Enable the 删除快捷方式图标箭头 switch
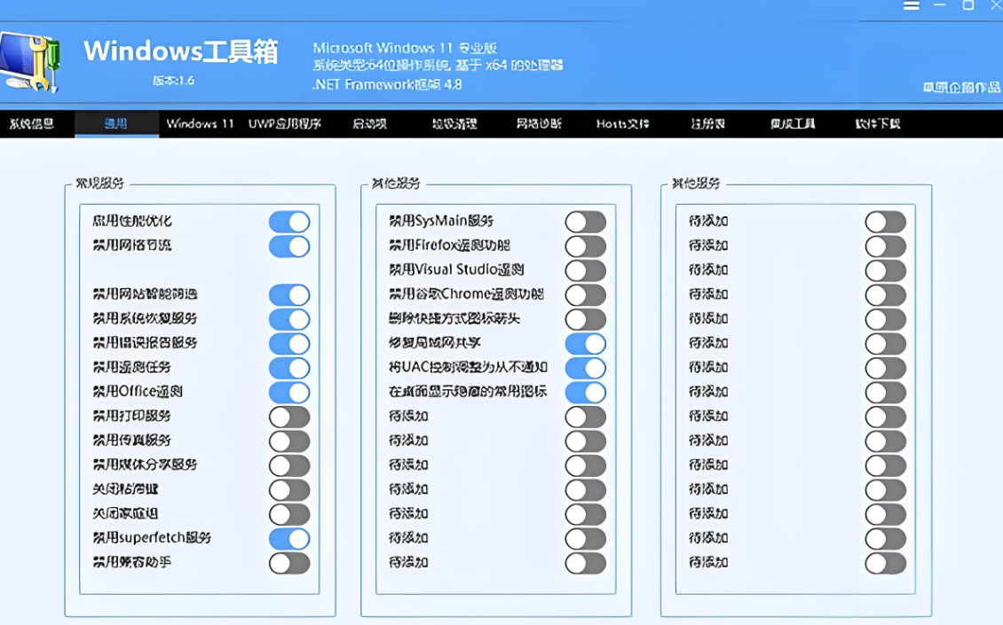 coord(586,318)
